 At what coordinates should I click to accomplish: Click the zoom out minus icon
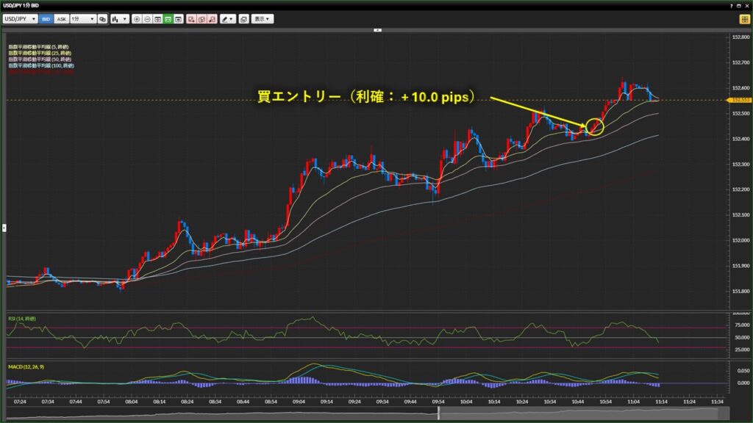[x=148, y=18]
